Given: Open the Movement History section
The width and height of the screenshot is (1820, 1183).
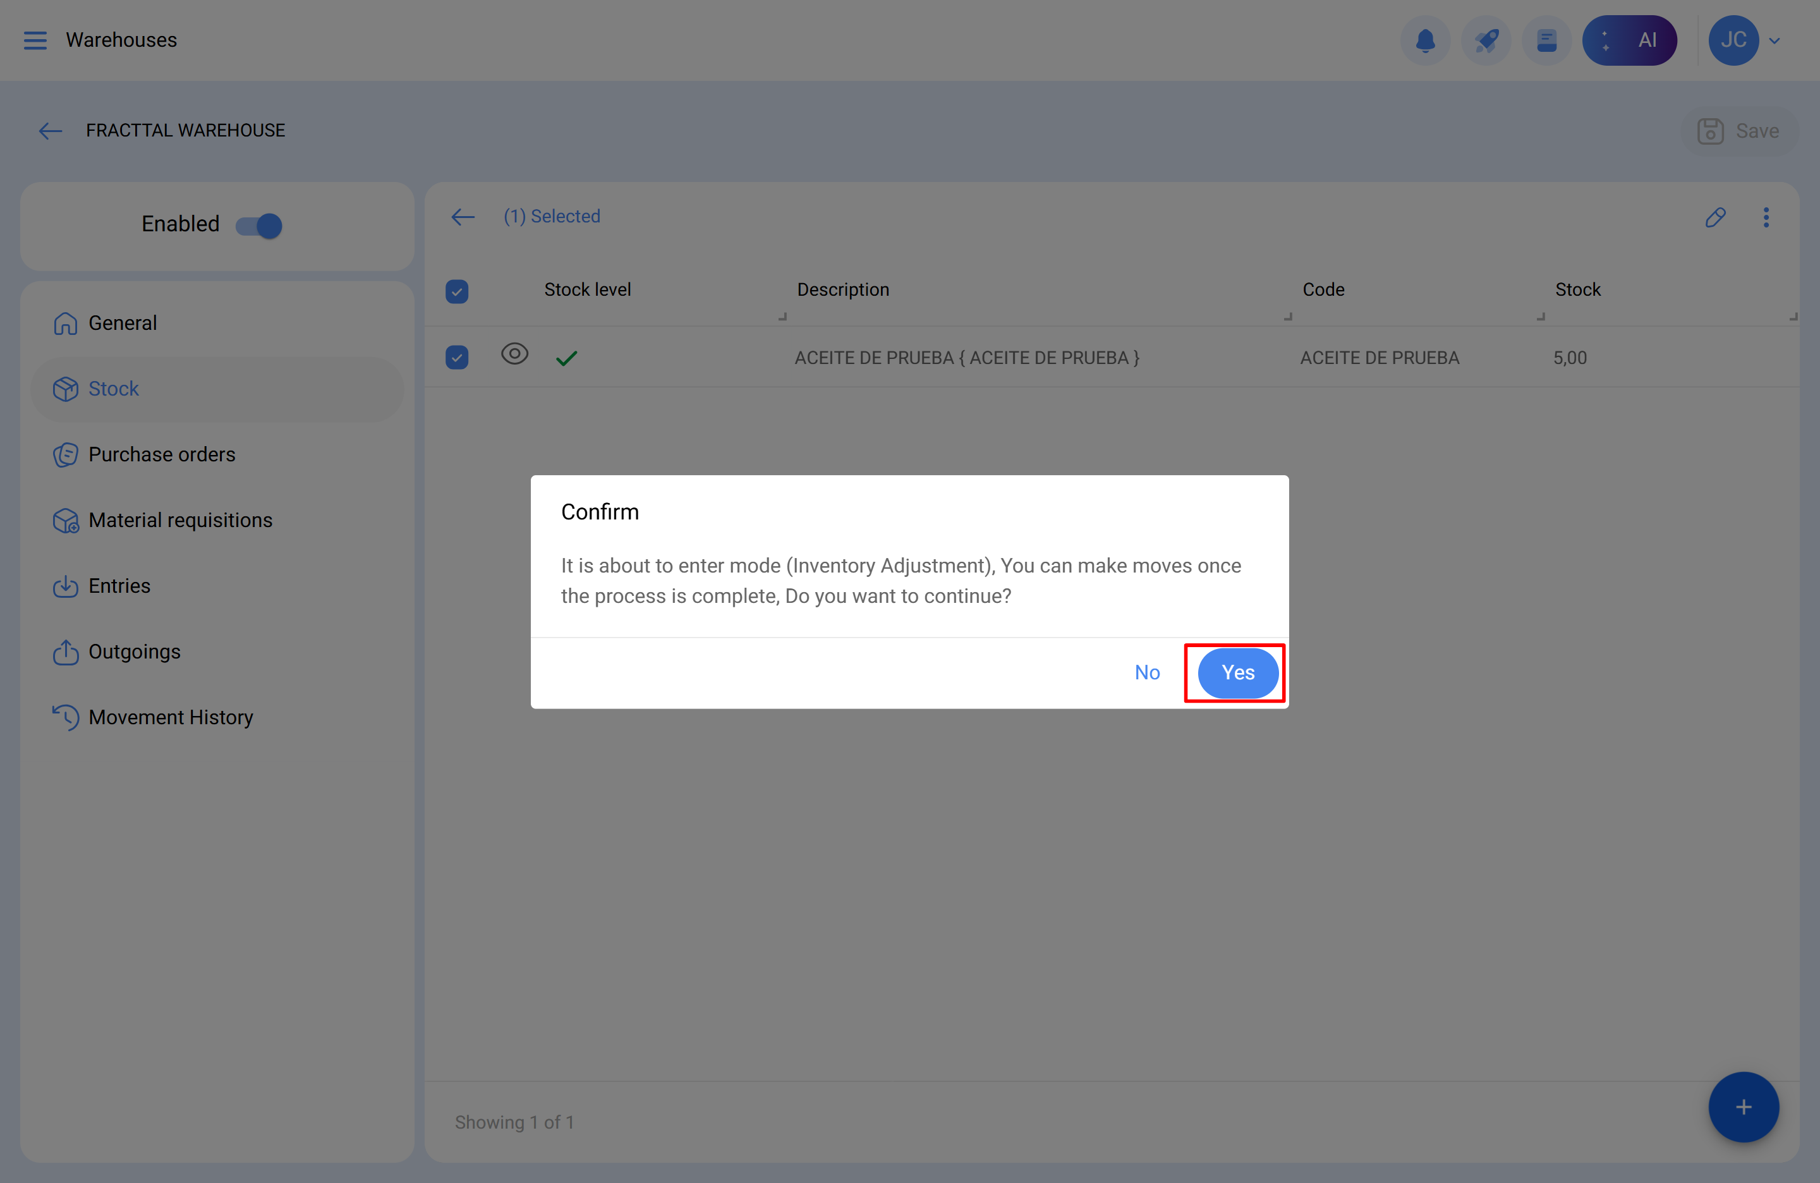Looking at the screenshot, I should [171, 717].
